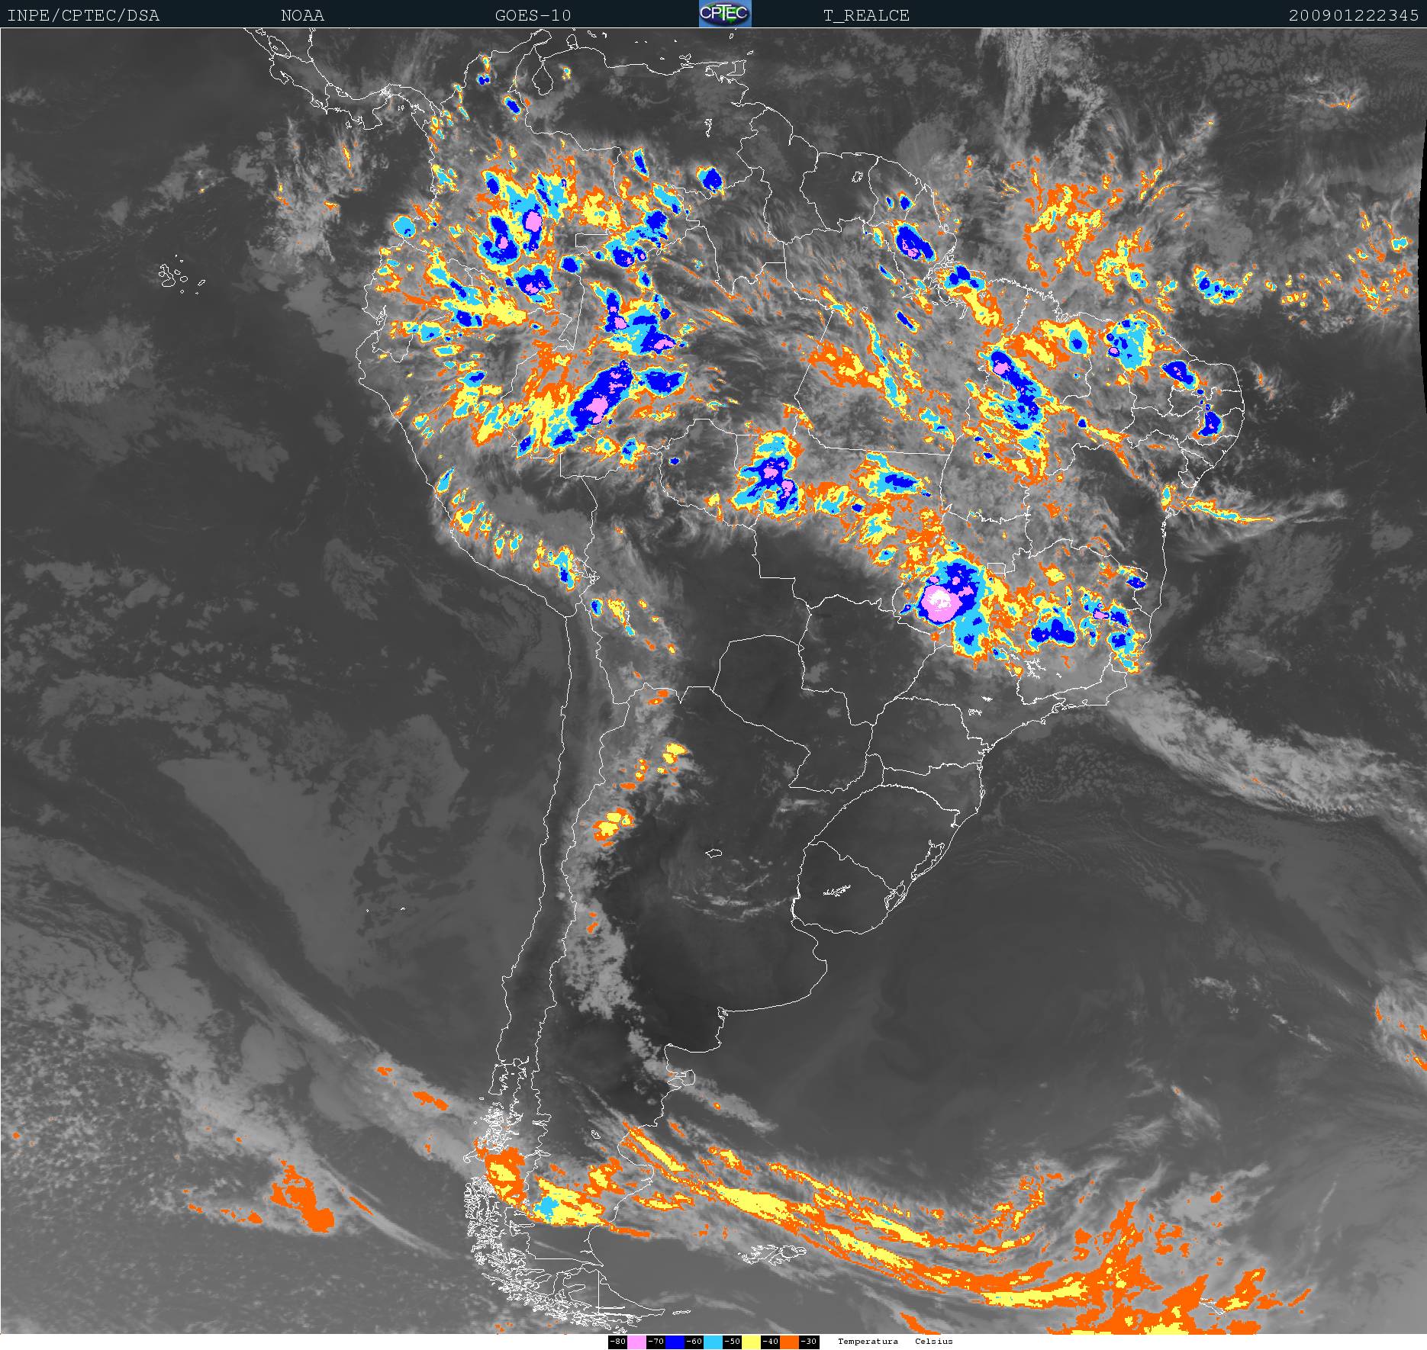Click the -80 legend value
Viewport: 1427px width, 1350px height.
(617, 1342)
